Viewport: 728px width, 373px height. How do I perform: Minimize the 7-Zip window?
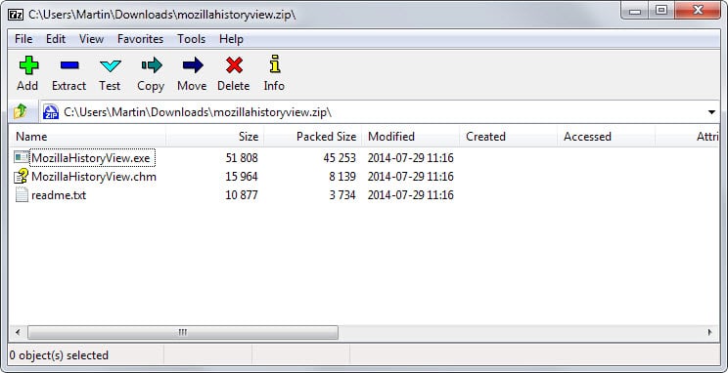[x=635, y=11]
